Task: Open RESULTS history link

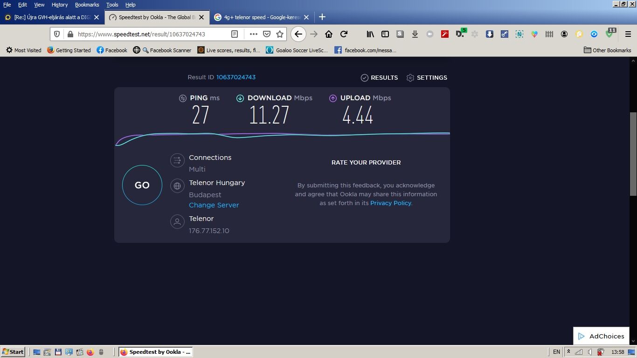Action: tap(379, 78)
